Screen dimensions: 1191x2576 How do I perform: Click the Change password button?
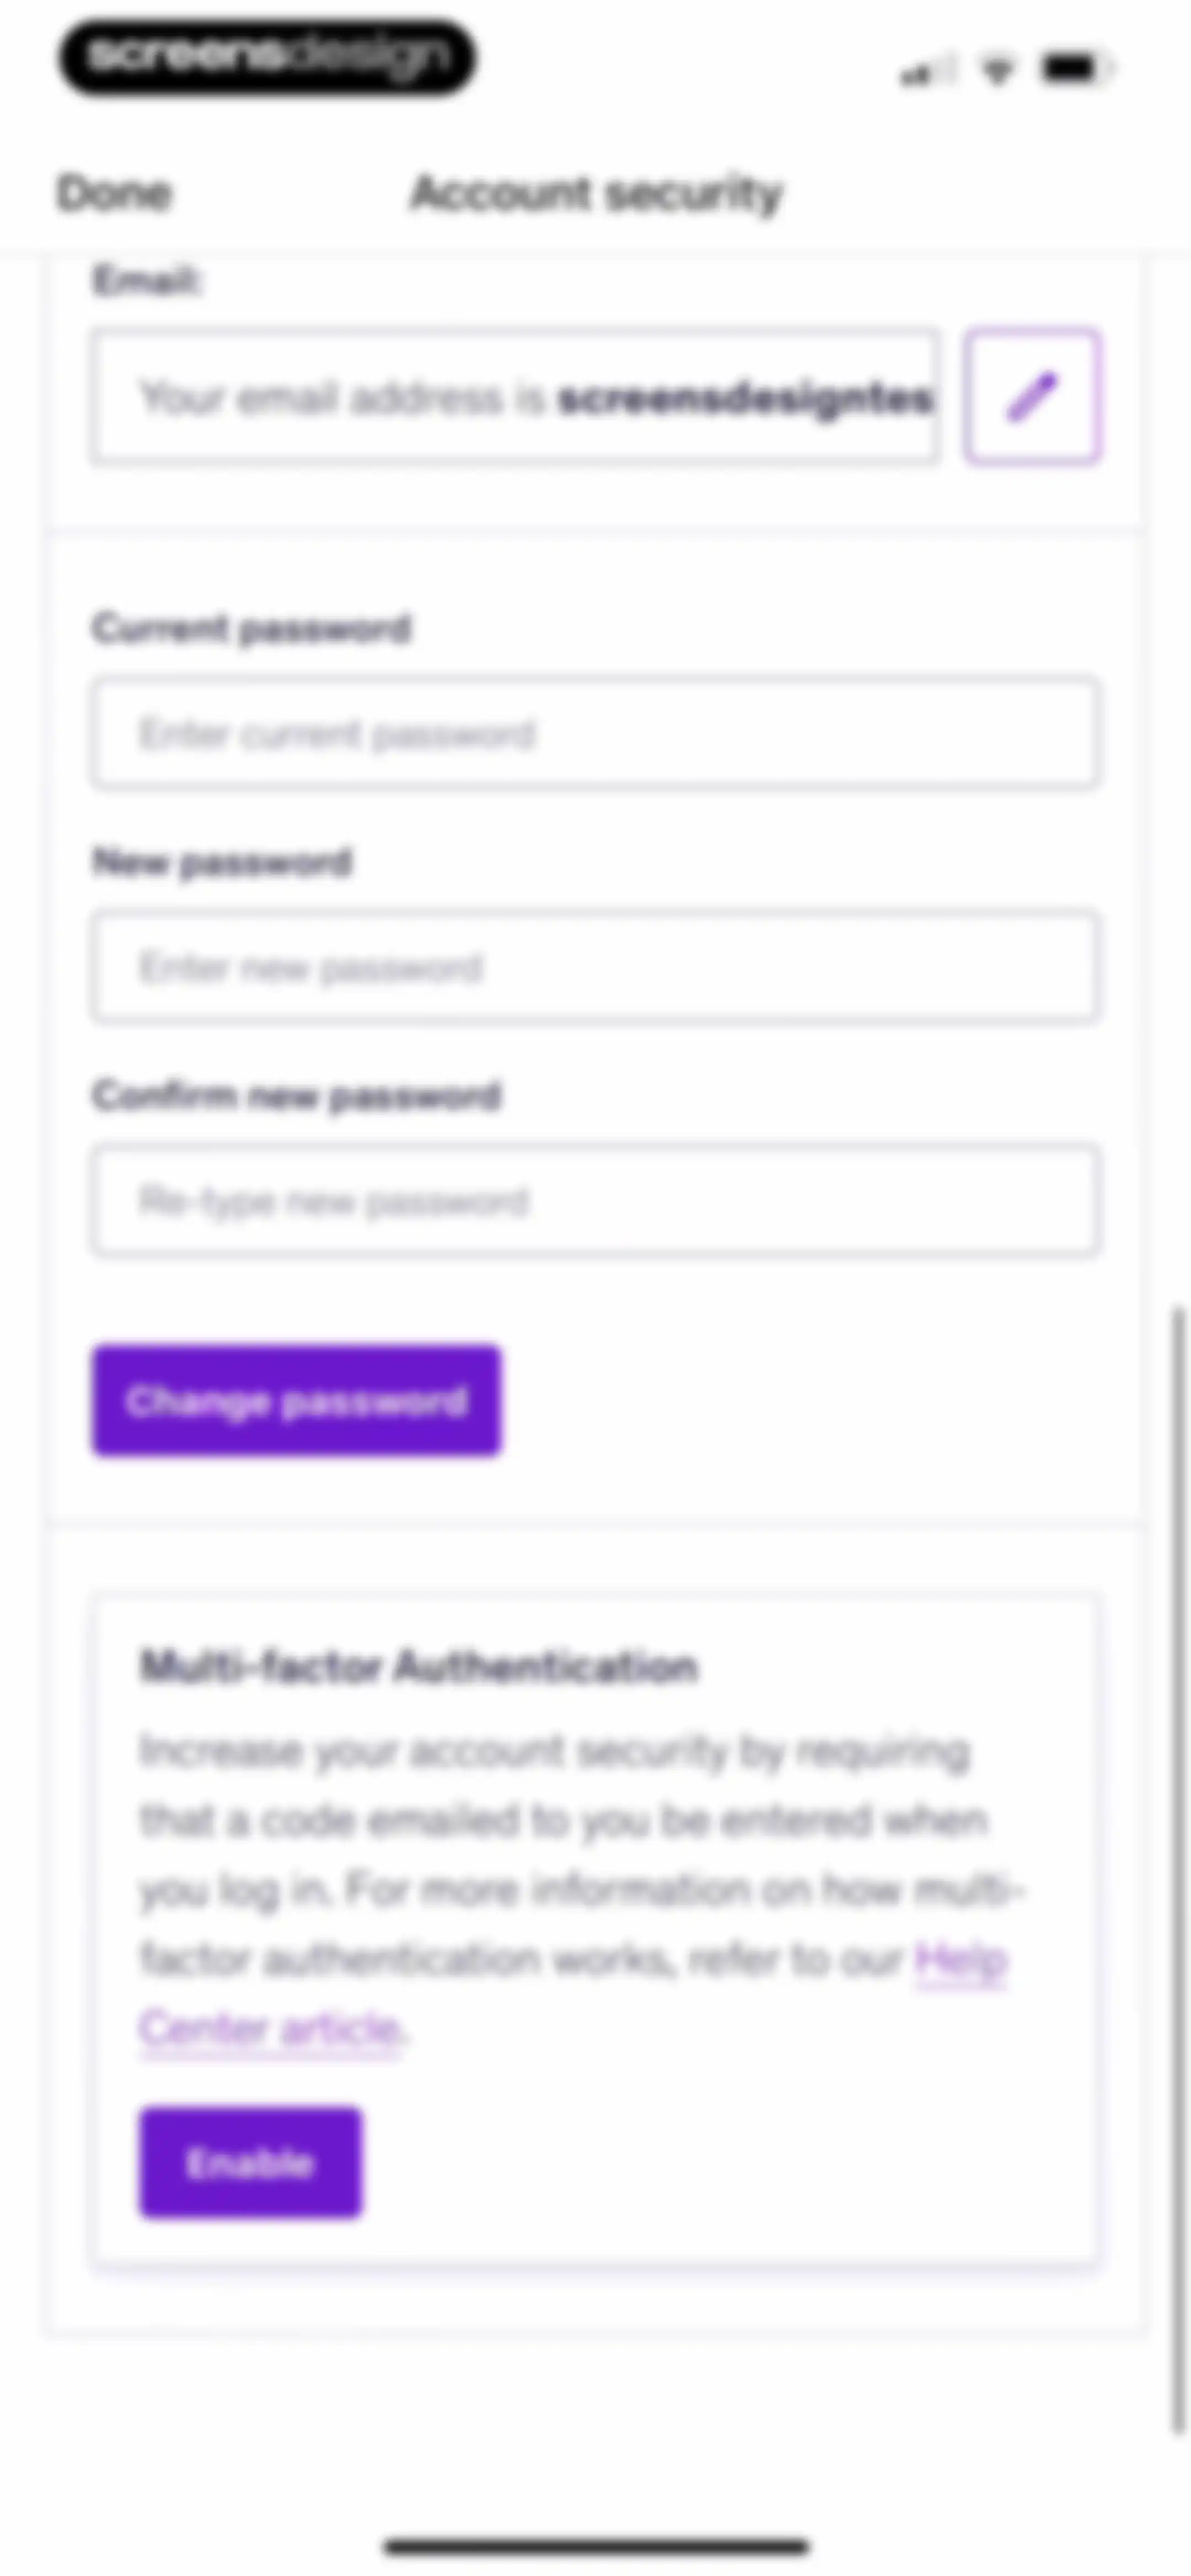(x=297, y=1400)
